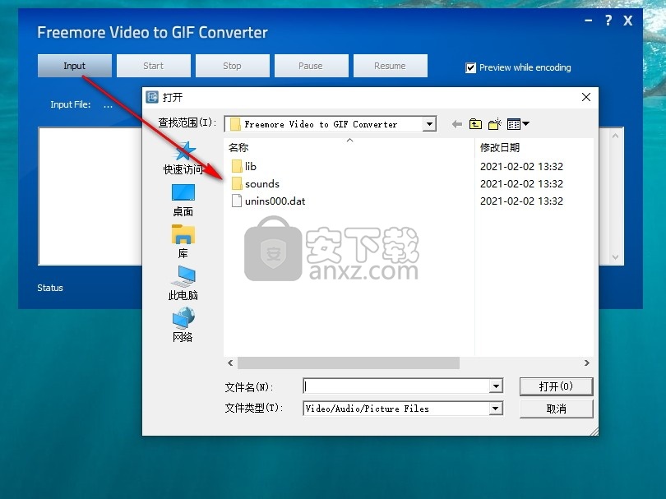
Task: Open Quick Access (快速访问) location
Action: point(183,159)
